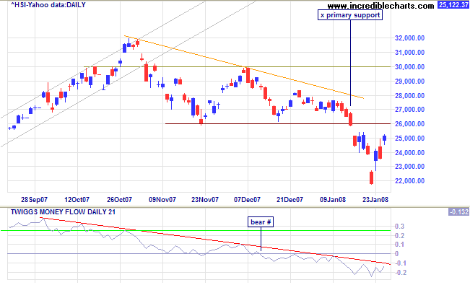
Task: Click the 0.3 indicator scale label
Action: click(399, 227)
